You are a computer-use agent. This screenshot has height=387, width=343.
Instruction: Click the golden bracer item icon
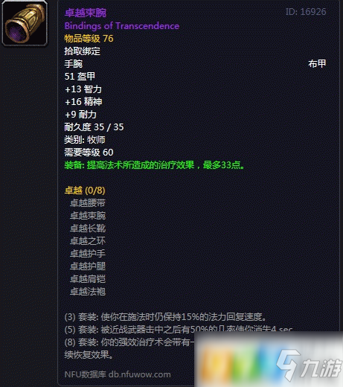click(25, 23)
